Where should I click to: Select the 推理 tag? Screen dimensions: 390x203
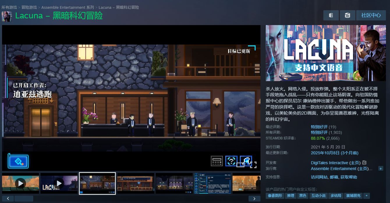[x=290, y=196]
